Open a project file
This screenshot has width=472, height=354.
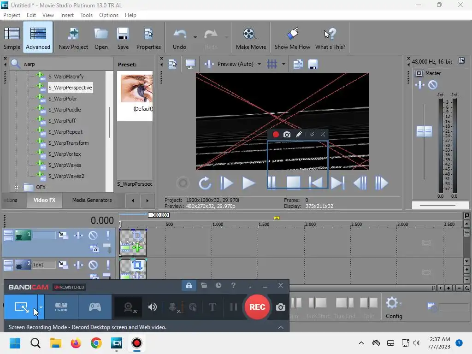click(x=101, y=38)
